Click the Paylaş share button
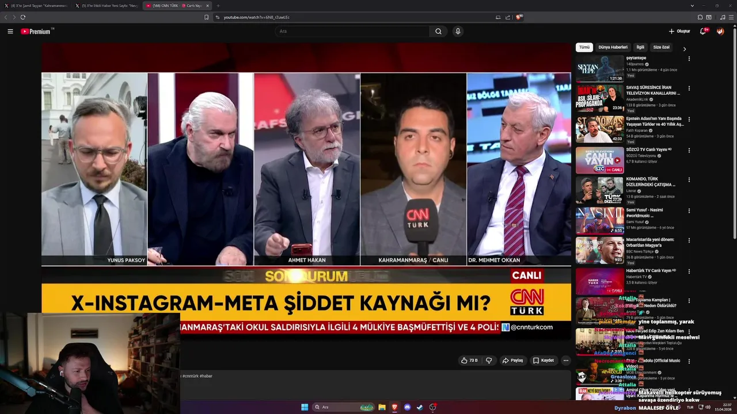Screen dimensions: 737x414 point(512,361)
